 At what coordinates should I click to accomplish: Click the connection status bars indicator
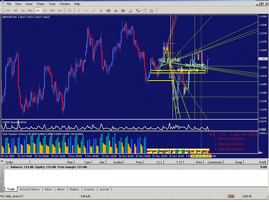(x=231, y=196)
